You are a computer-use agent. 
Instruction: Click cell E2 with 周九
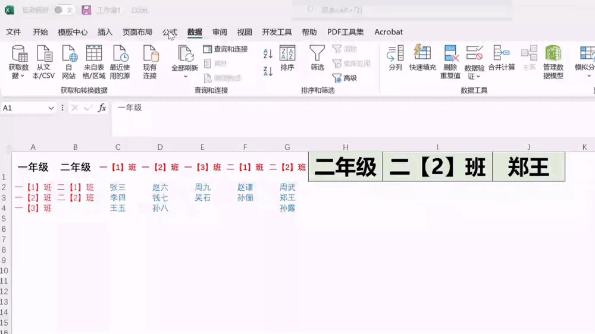[x=203, y=187]
